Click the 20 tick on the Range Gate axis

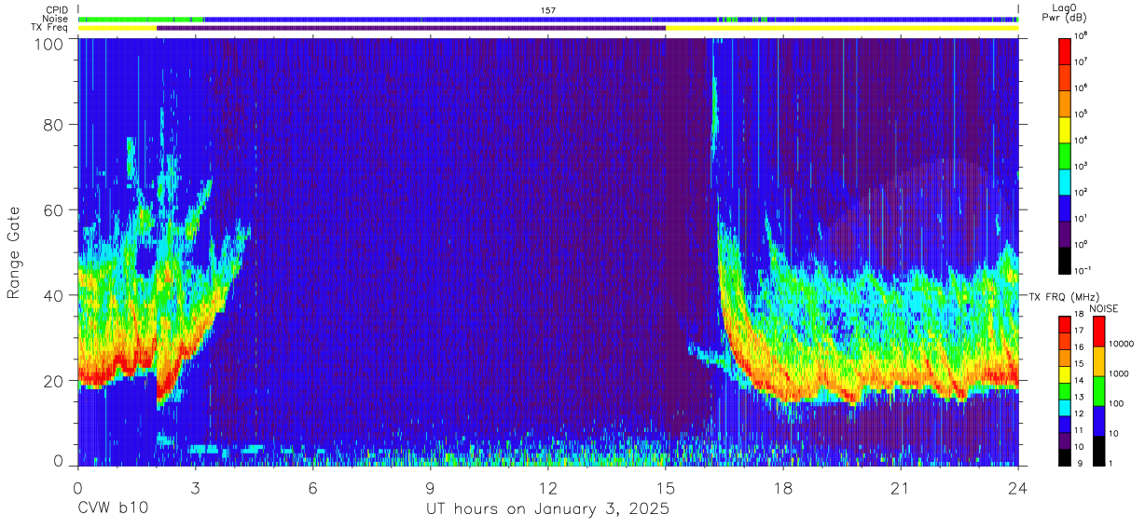pyautogui.click(x=54, y=380)
